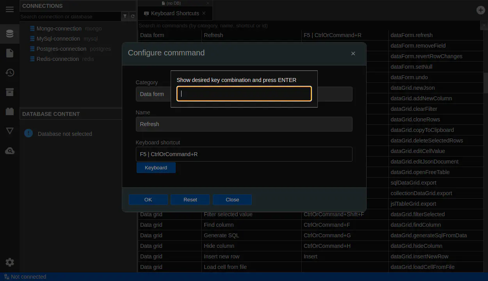Click the Load cell from file command name
Viewport: 488px width, 281px height.
tap(225, 267)
